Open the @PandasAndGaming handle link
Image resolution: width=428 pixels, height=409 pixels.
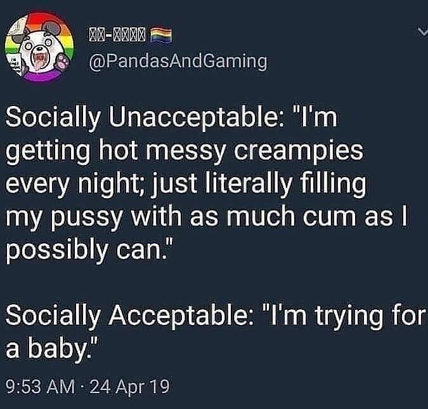pyautogui.click(x=178, y=62)
